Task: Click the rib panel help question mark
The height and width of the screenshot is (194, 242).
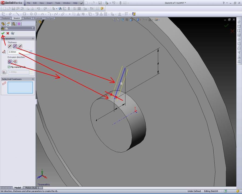Action: tap(32, 28)
